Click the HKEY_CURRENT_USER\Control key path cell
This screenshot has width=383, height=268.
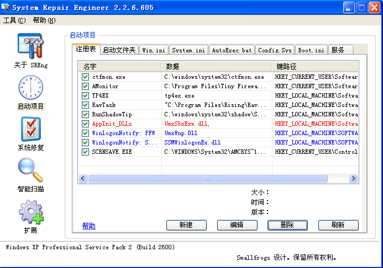point(316,152)
